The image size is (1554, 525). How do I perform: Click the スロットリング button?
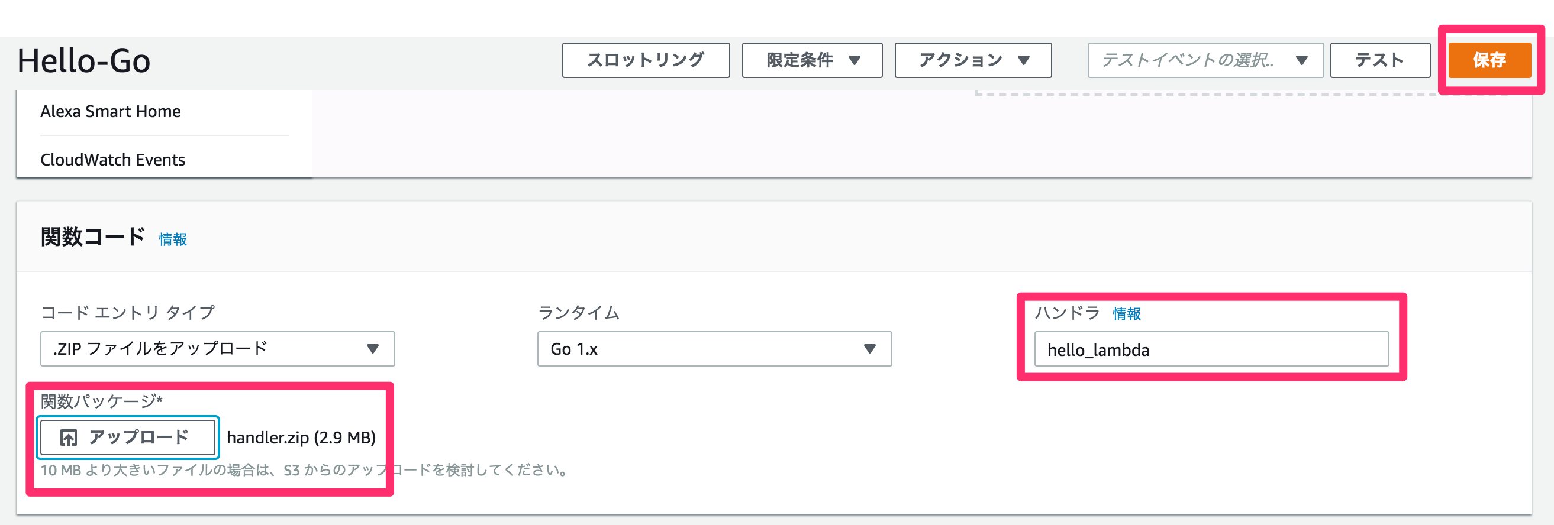coord(646,60)
